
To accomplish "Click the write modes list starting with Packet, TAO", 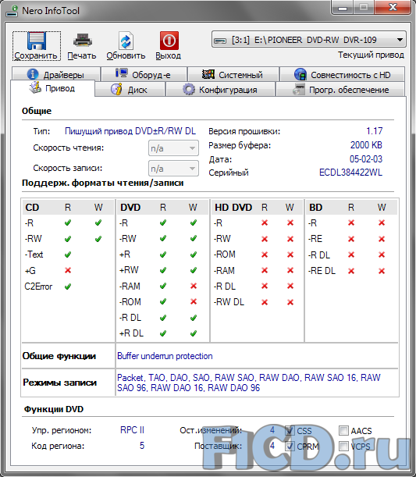I will (x=249, y=383).
